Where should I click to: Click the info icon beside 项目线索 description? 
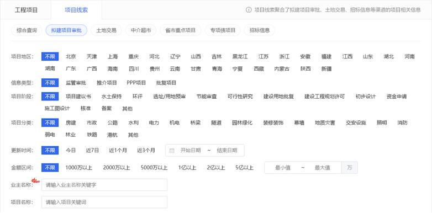click(x=249, y=10)
